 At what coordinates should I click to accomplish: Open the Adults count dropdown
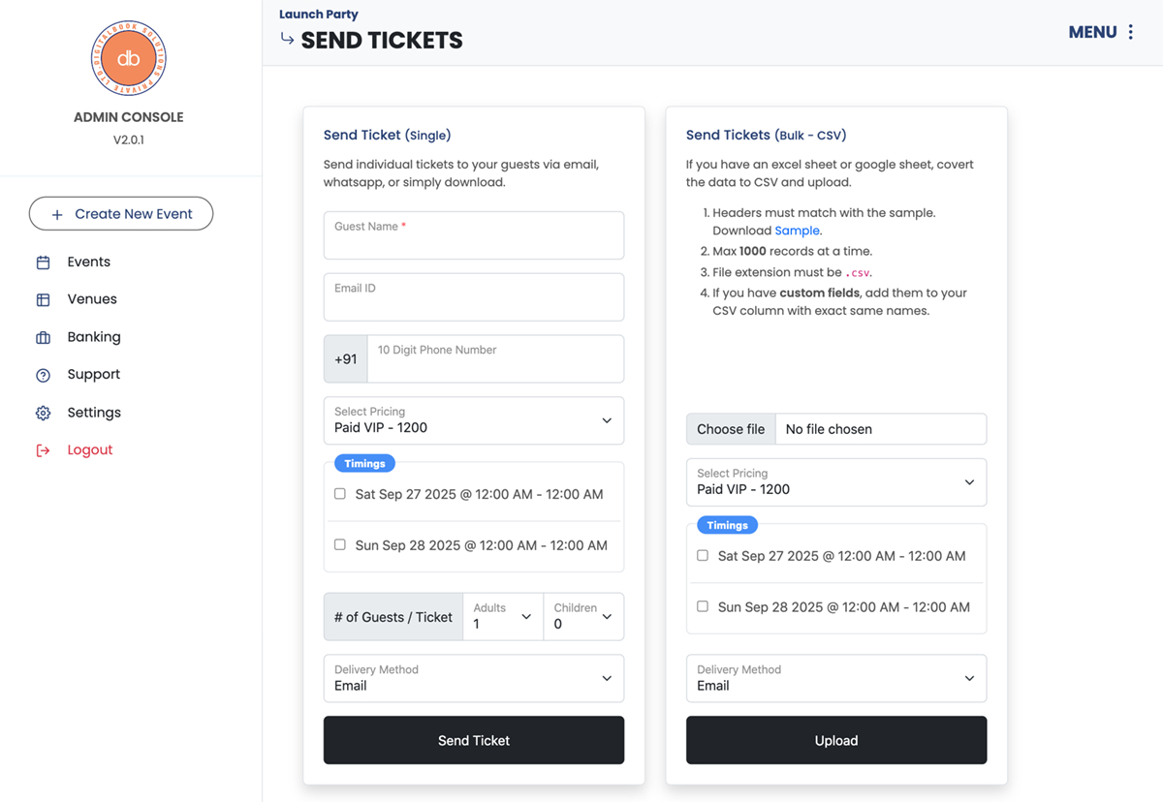click(503, 617)
